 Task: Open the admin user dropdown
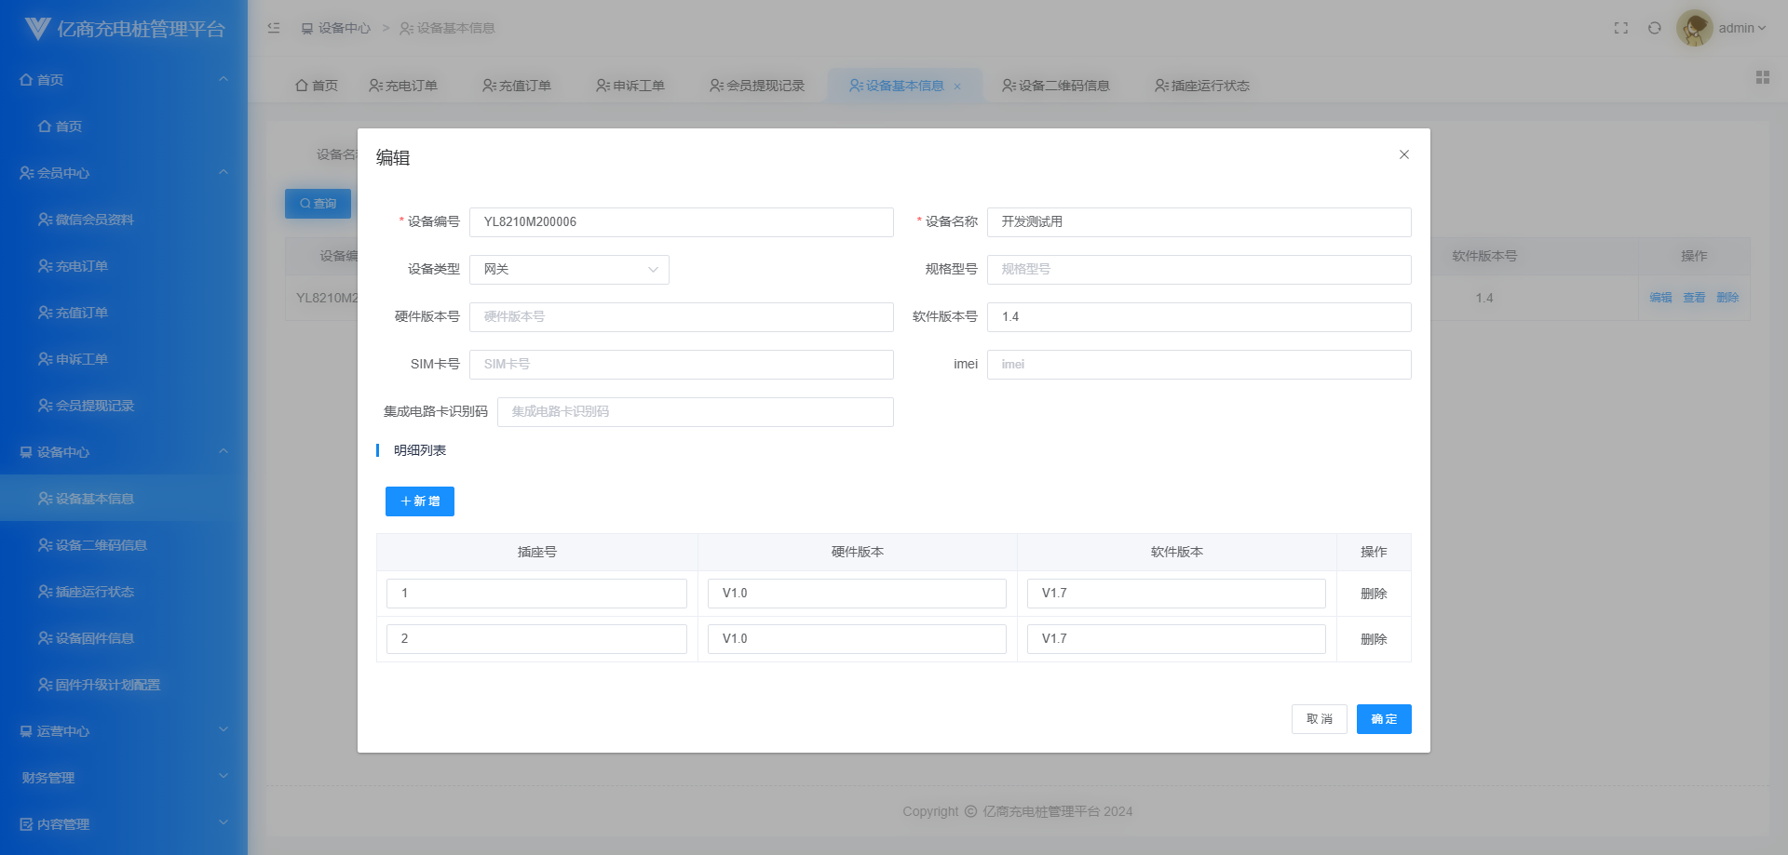point(1741,28)
